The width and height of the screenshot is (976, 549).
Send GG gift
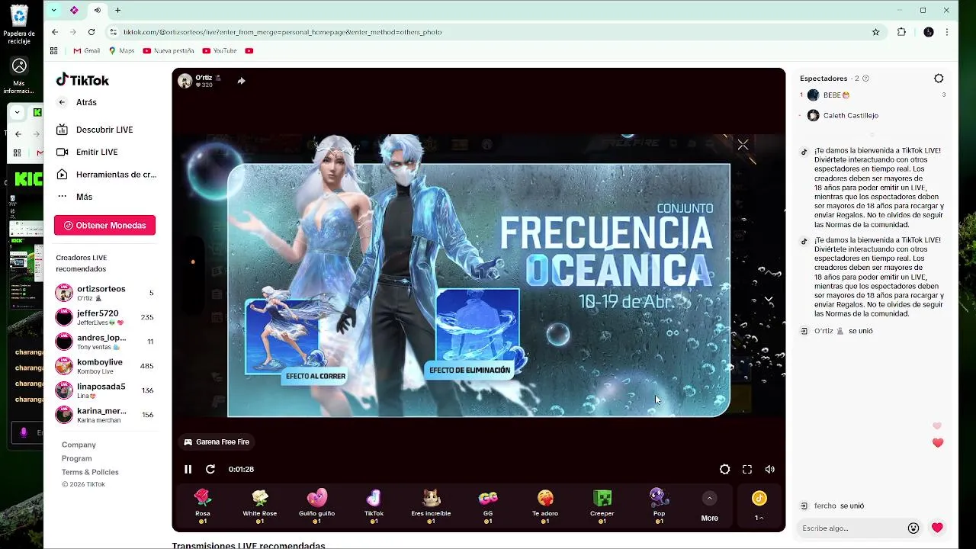coord(488,506)
